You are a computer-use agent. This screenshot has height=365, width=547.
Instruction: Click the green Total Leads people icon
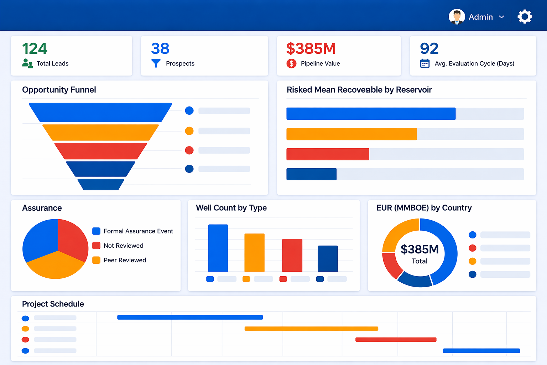27,63
